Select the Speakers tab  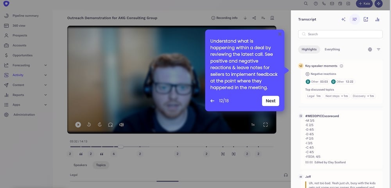click(80, 165)
